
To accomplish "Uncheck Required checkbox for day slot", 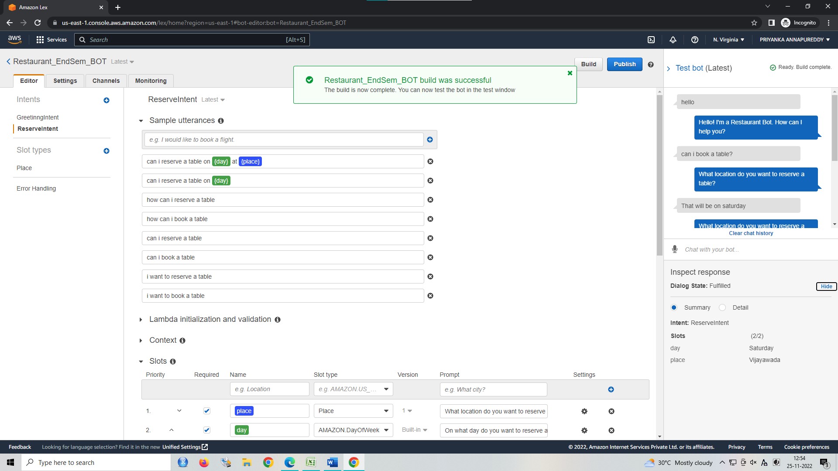I will 207,430.
